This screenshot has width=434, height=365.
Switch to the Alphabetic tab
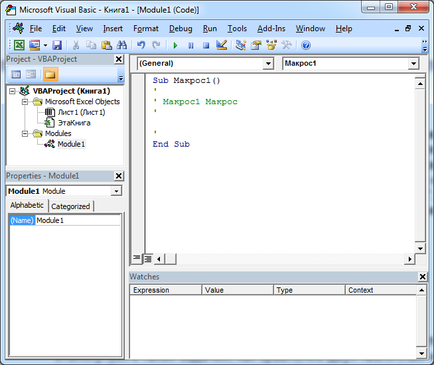pos(27,205)
